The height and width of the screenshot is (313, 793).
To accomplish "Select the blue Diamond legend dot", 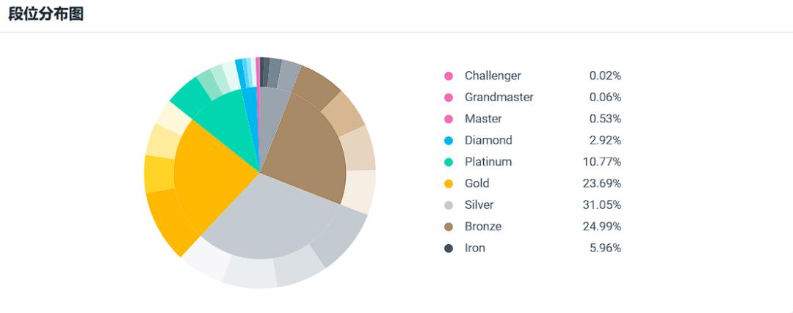I will point(449,141).
